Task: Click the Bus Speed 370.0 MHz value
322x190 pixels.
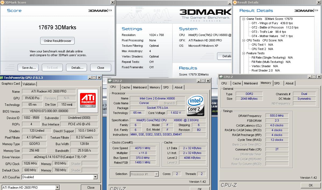Action: (142, 158)
